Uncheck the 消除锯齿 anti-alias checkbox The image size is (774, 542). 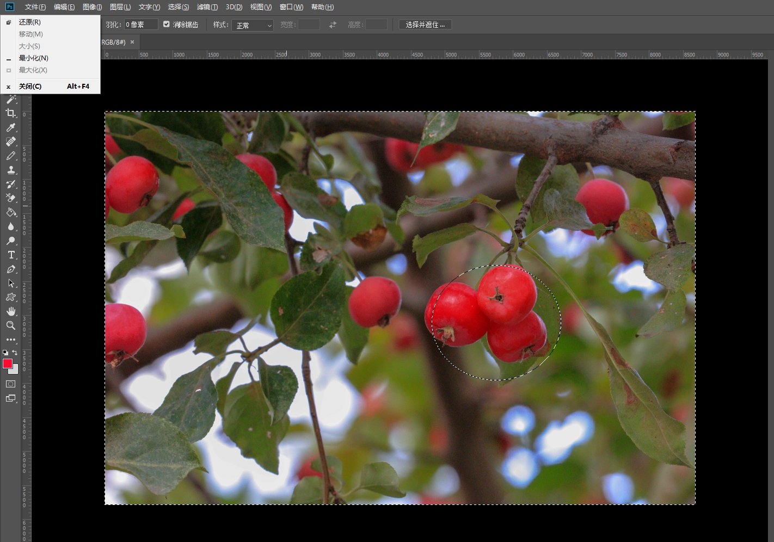coord(167,24)
